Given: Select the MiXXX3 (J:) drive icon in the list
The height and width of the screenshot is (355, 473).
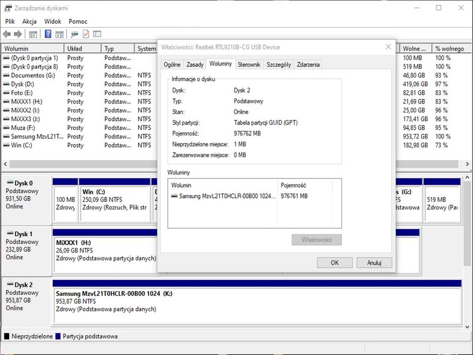Looking at the screenshot, I should pos(6,119).
